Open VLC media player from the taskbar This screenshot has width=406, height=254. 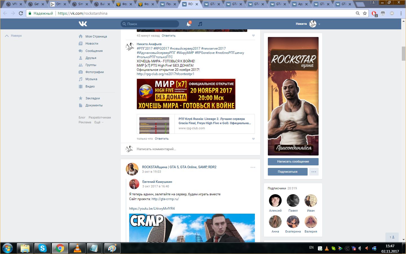coord(77,248)
